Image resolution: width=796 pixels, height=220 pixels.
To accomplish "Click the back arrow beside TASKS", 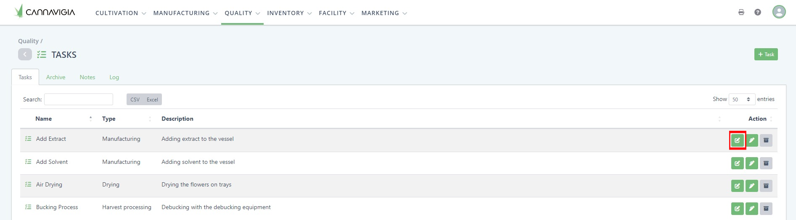I will (25, 54).
